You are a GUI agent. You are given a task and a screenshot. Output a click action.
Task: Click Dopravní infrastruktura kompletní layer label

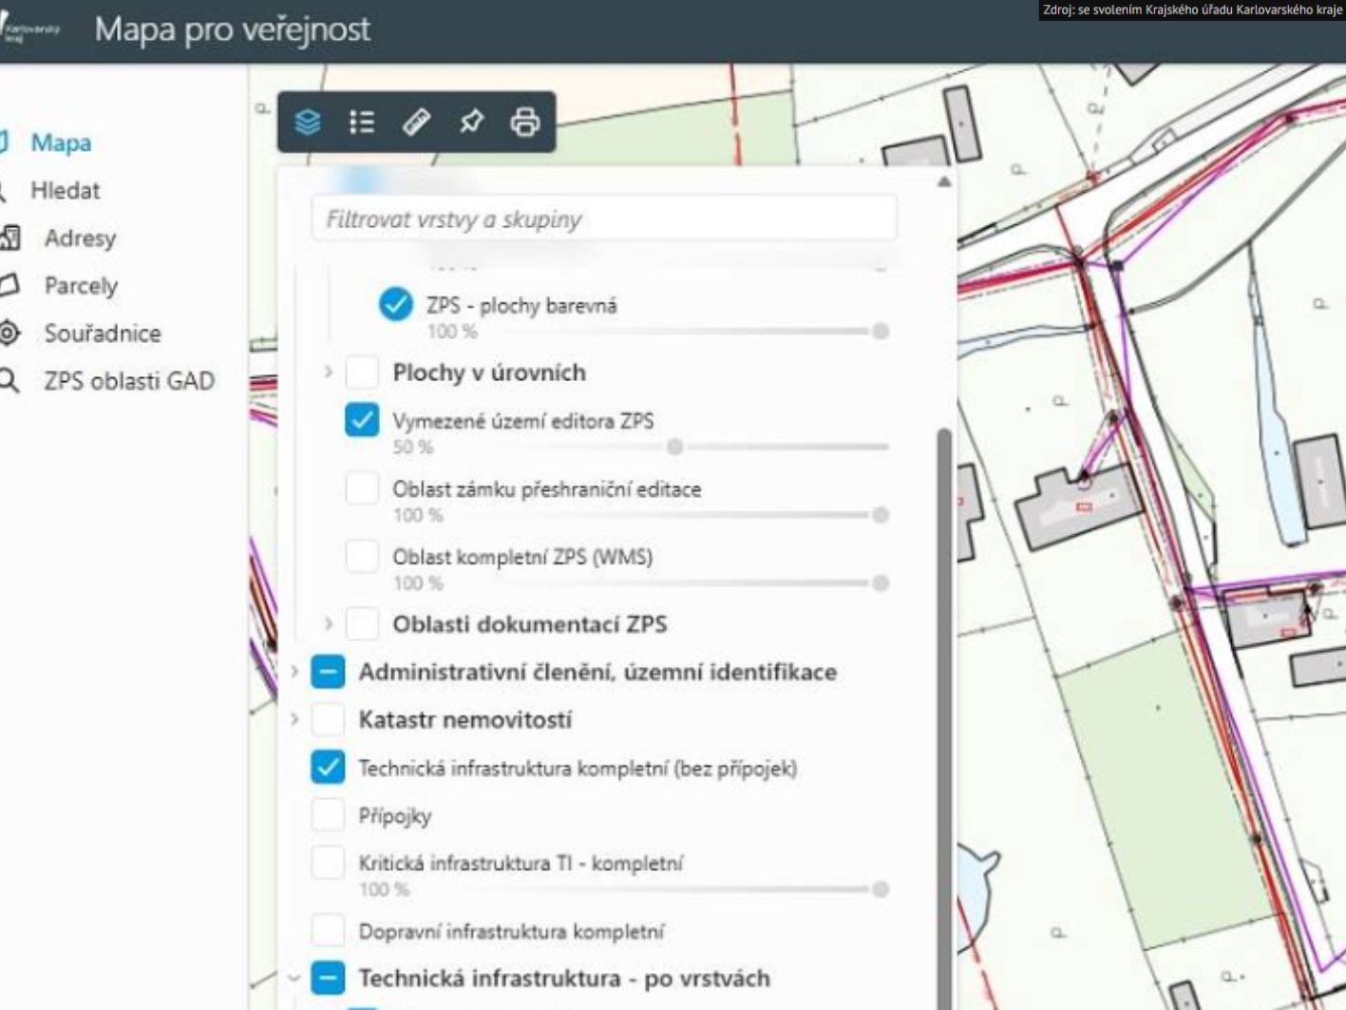(x=511, y=931)
